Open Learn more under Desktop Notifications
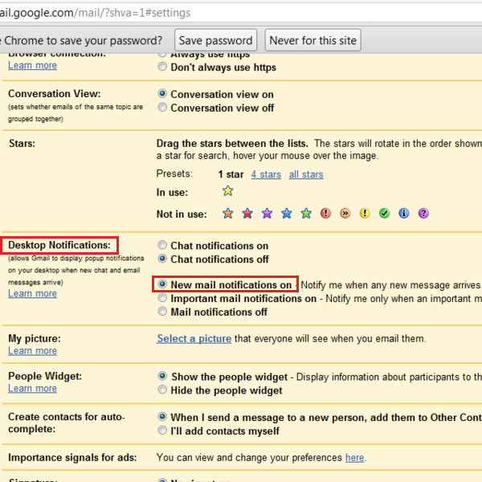Viewport: 482px width, 482px height. [33, 293]
